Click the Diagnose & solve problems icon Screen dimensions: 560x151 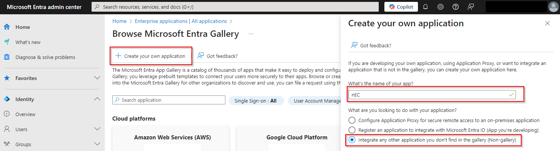point(7,57)
